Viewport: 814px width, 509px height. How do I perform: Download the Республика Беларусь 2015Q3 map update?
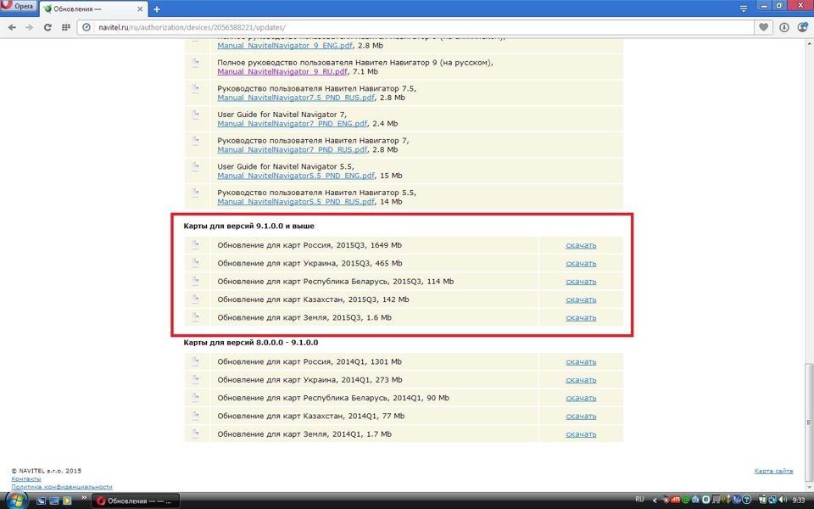pos(581,282)
